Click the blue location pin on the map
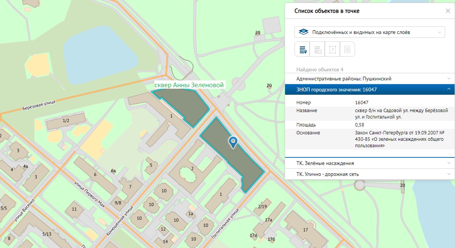The height and width of the screenshot is (248, 455). (x=234, y=142)
